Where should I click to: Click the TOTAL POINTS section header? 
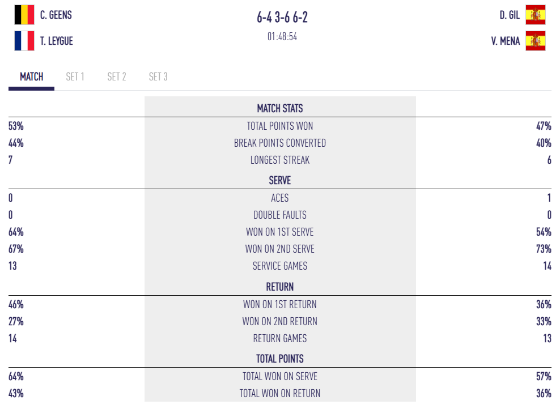[280, 359]
